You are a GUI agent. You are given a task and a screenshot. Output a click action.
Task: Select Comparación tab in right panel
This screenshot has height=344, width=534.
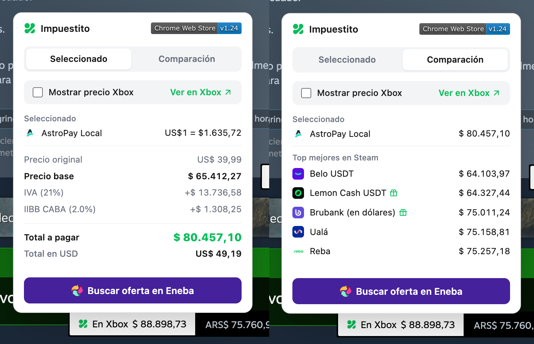[x=455, y=60]
